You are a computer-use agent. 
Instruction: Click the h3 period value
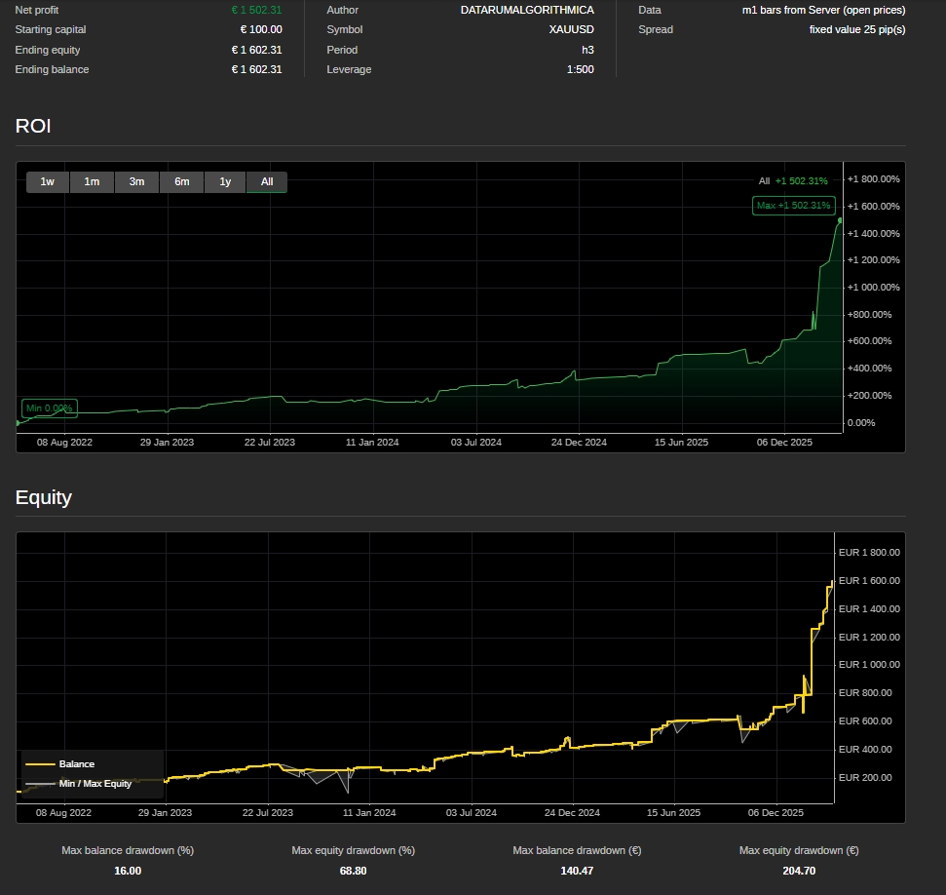tap(586, 49)
